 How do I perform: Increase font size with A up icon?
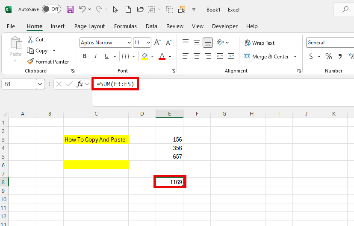click(158, 42)
